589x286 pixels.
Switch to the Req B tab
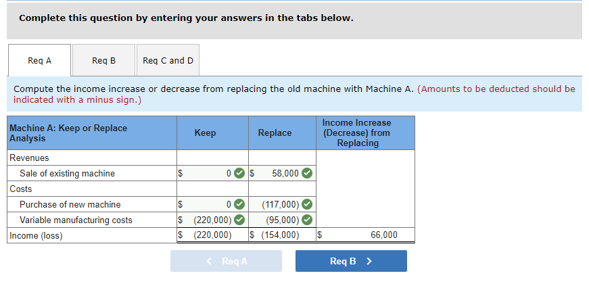pyautogui.click(x=103, y=60)
